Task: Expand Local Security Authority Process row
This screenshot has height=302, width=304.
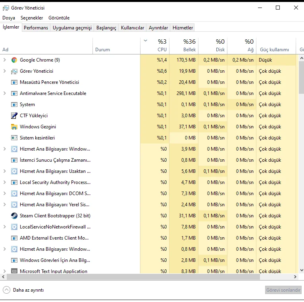Action: [5, 182]
